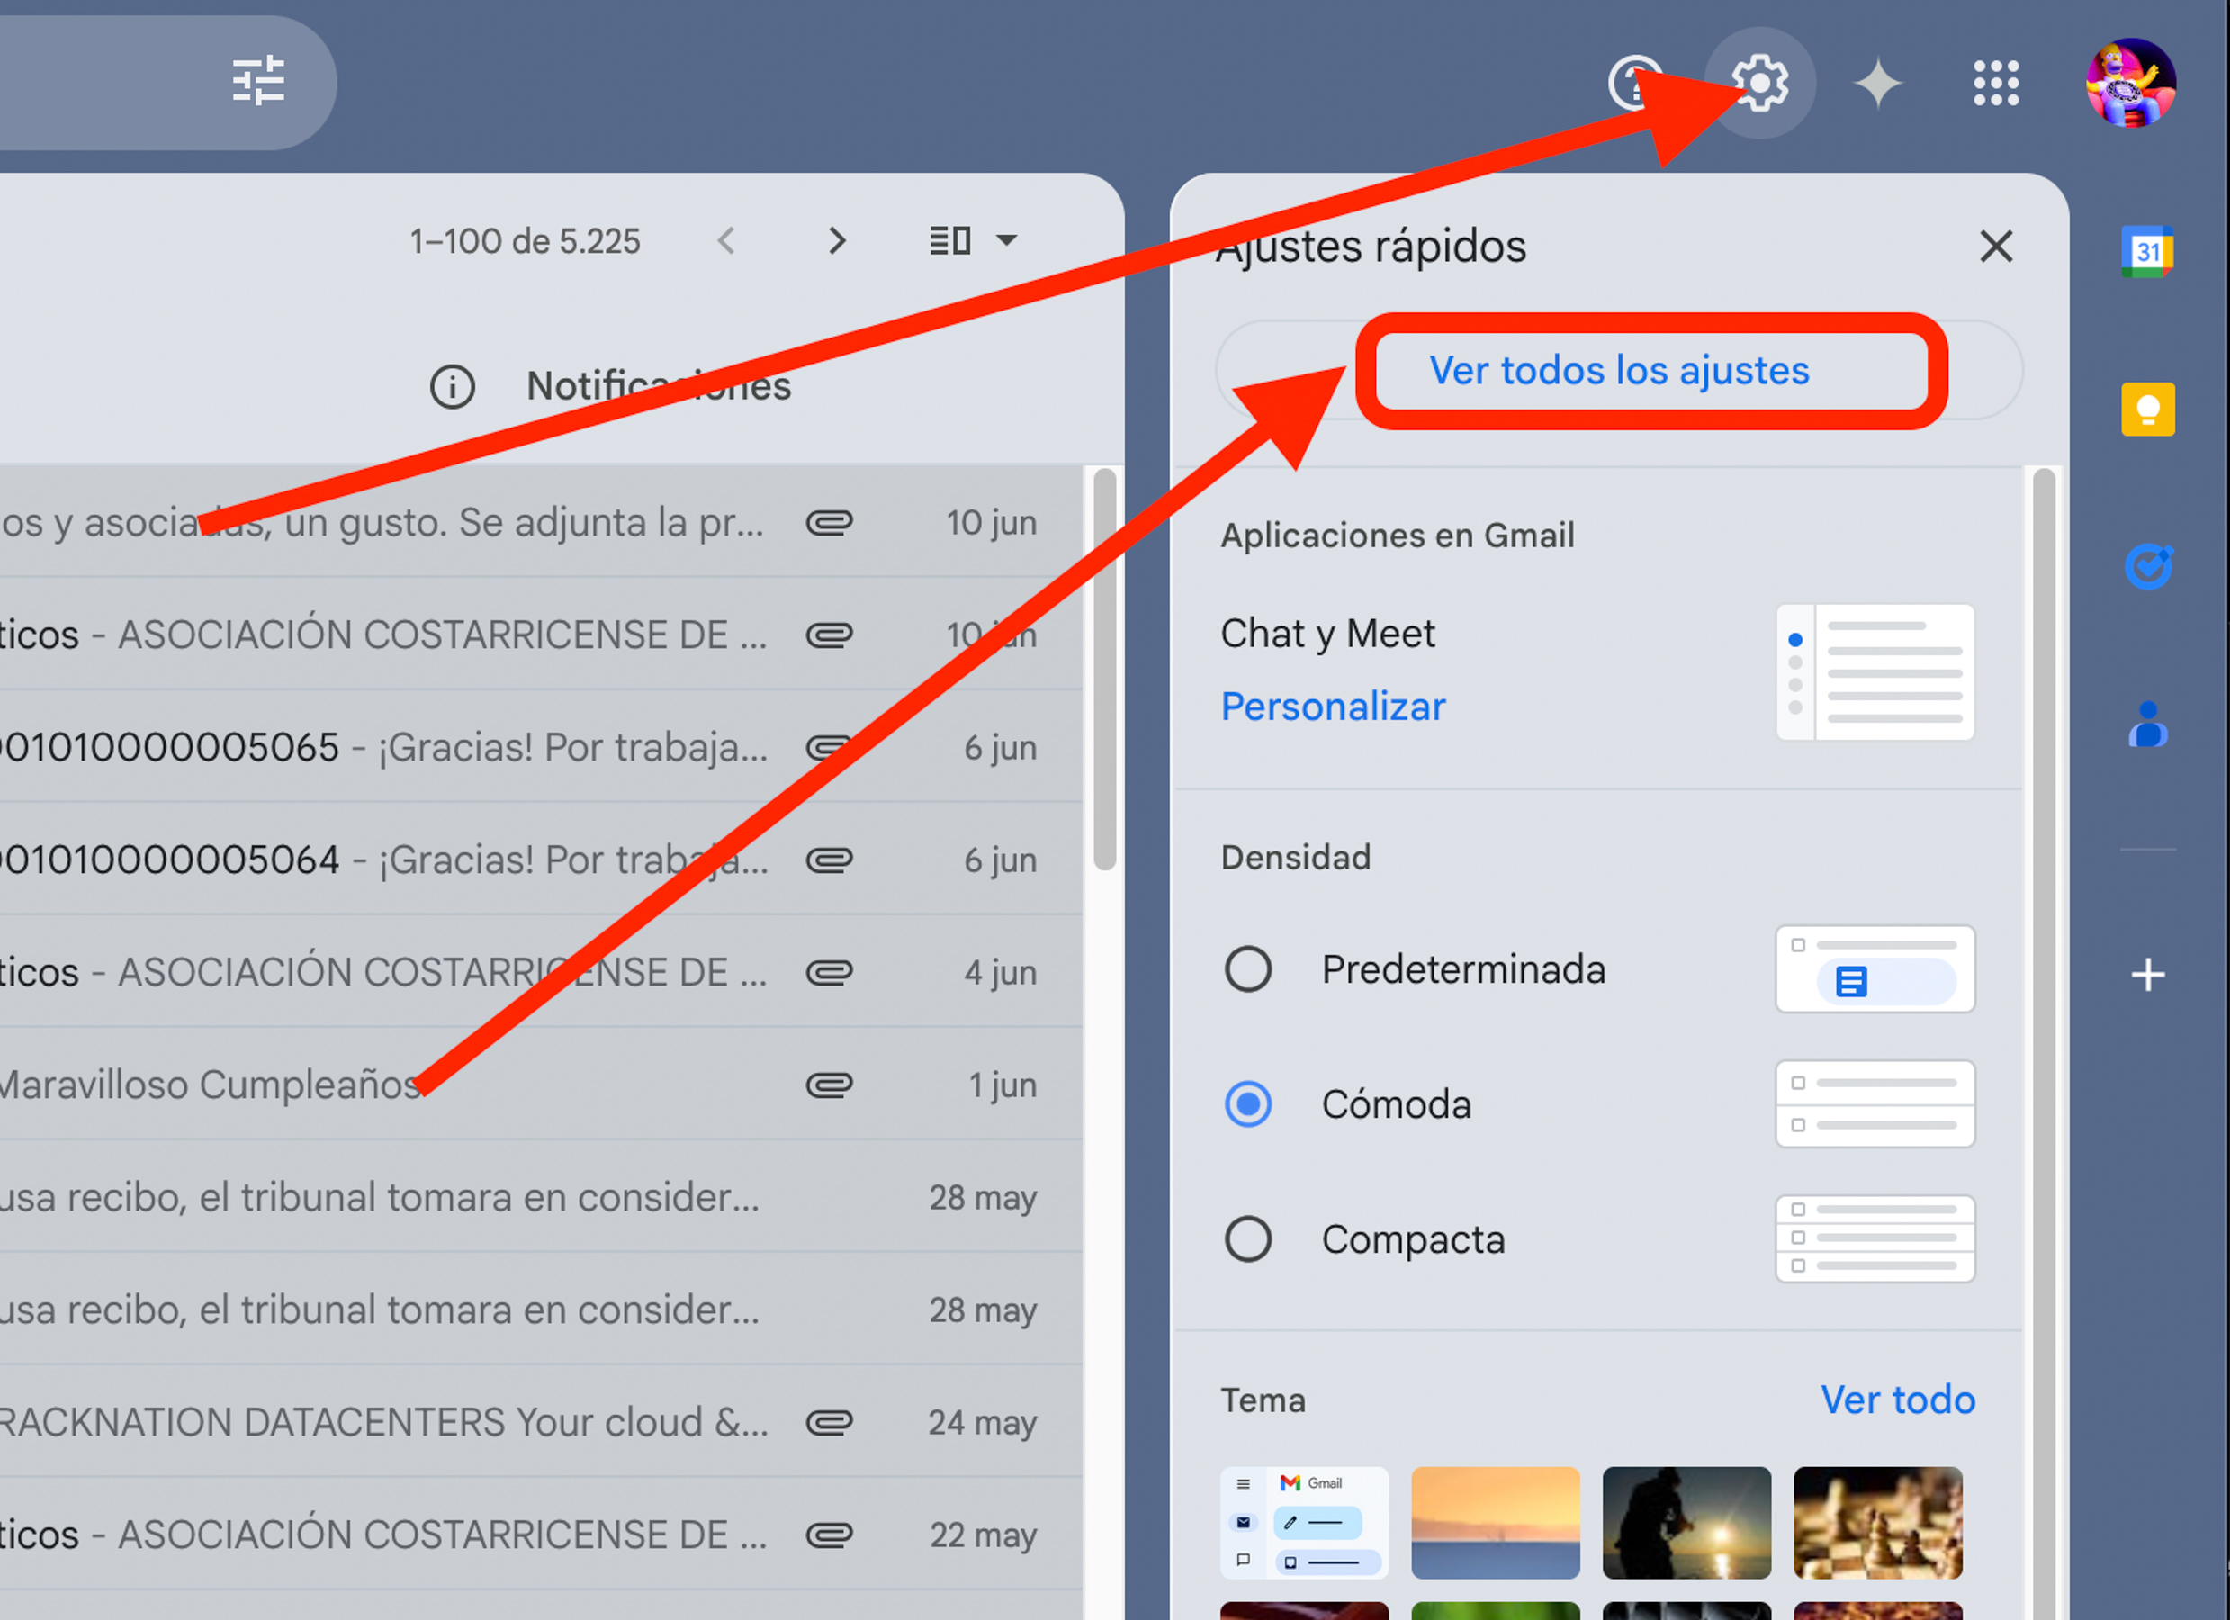Open Google Contacts in side panel
This screenshot has width=2230, height=1620.
point(2147,724)
